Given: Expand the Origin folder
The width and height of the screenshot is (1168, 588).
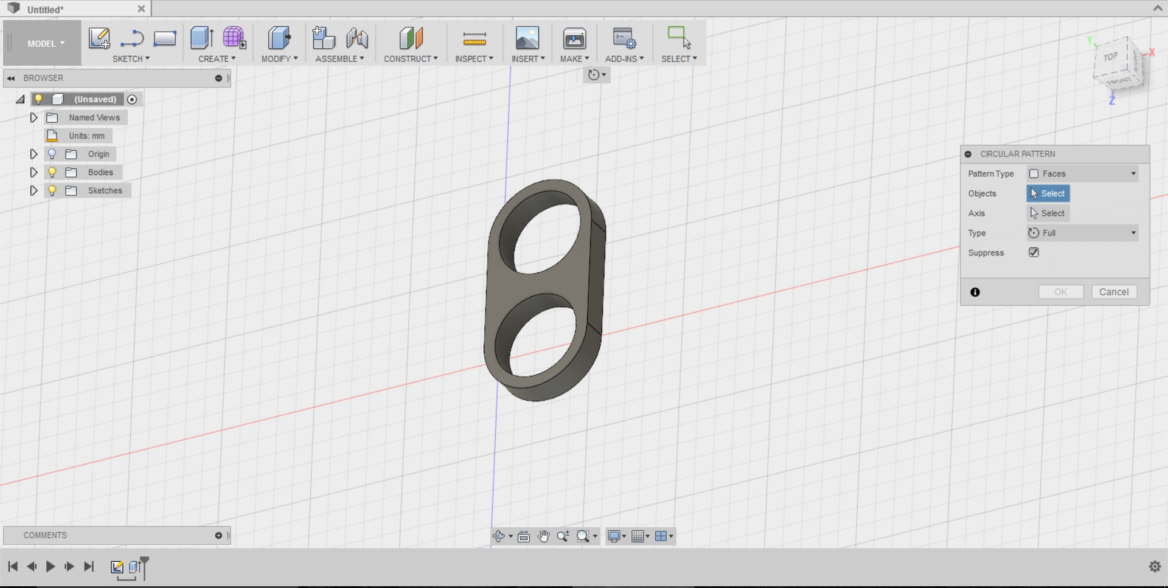Looking at the screenshot, I should (34, 154).
